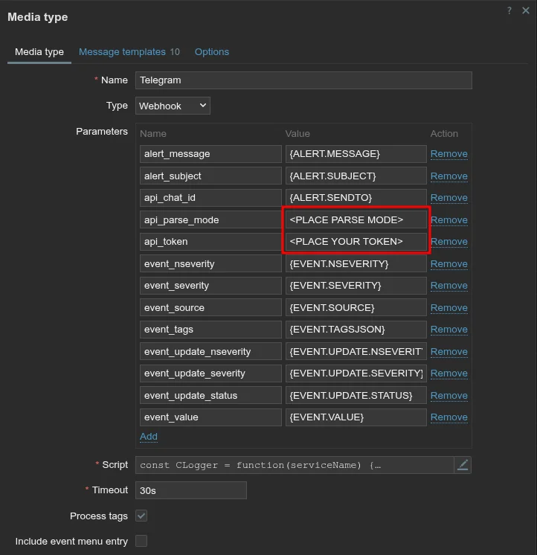Viewport: 537px width, 555px height.
Task: Edit the event_update_severity name field
Action: tap(210, 373)
